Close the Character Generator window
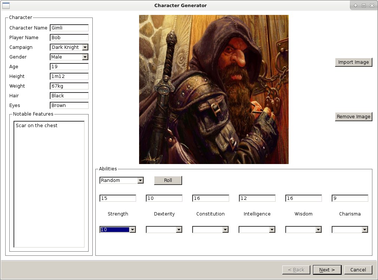The height and width of the screenshot is (280, 378). [372, 6]
